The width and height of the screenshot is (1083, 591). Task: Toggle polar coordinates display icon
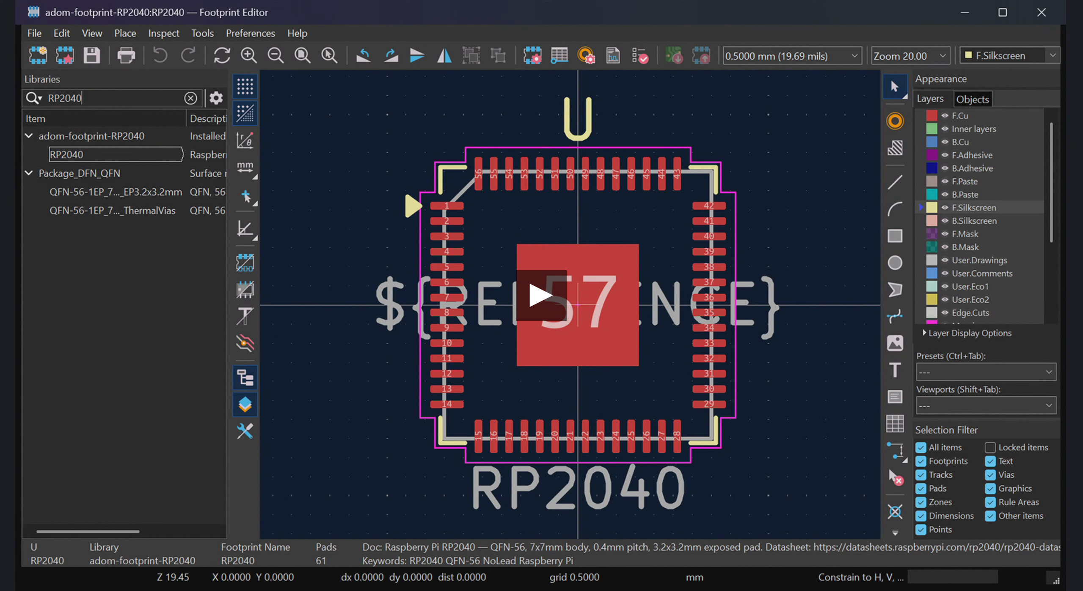(245, 140)
